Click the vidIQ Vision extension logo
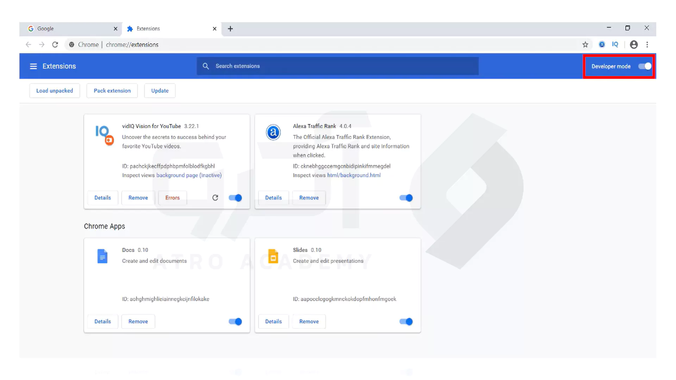The width and height of the screenshot is (676, 380). (x=104, y=135)
